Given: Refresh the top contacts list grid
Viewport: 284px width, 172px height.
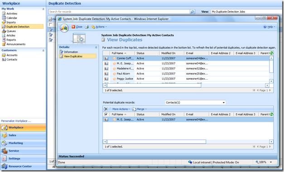Looking at the screenshot, I should (x=271, y=53).
